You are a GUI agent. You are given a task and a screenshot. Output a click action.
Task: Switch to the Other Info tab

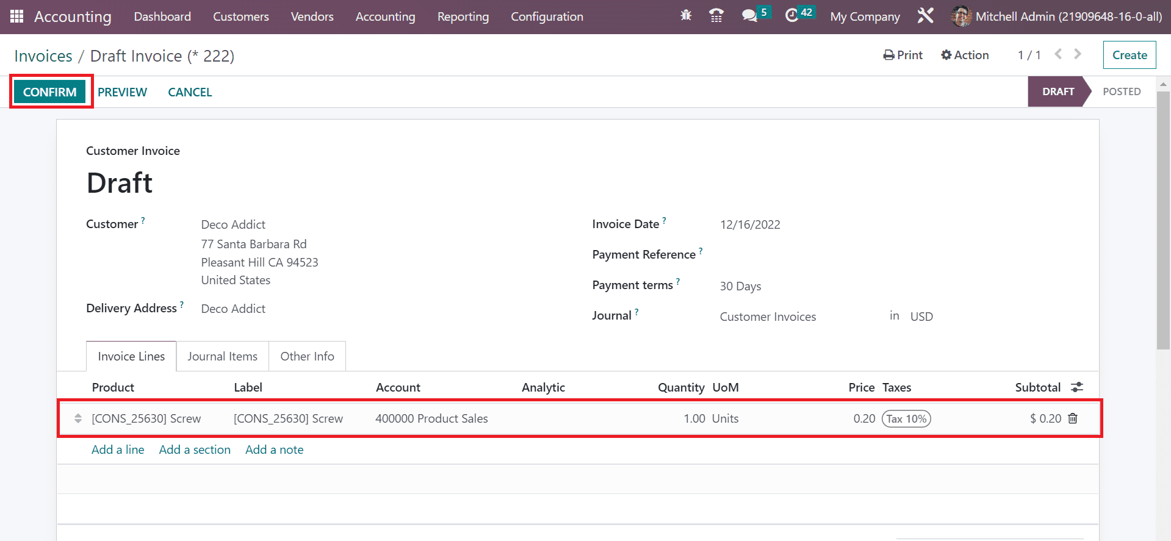tap(308, 356)
